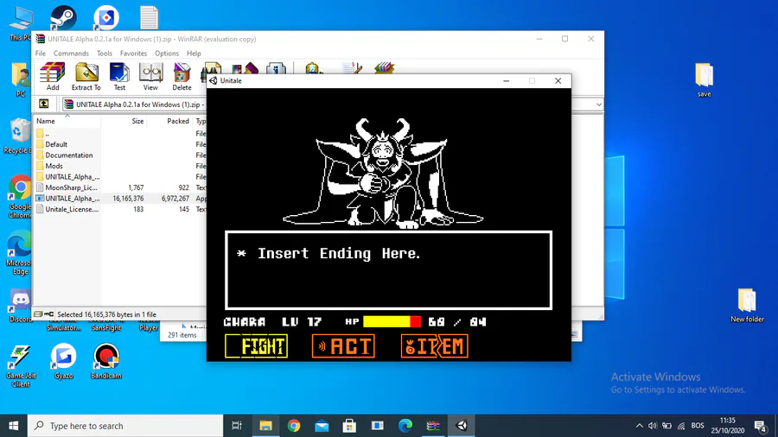Click the View file icon in WinRAR
The height and width of the screenshot is (437, 778).
(150, 77)
